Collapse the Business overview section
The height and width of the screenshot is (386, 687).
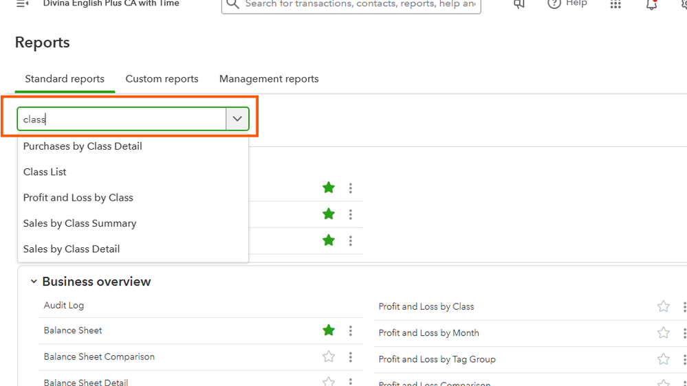pyautogui.click(x=33, y=282)
